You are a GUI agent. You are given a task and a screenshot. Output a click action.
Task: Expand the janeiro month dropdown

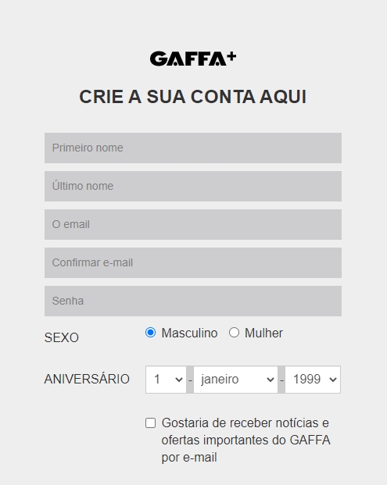tap(235, 380)
